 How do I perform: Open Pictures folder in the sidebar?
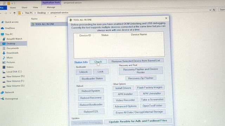pos(11,62)
